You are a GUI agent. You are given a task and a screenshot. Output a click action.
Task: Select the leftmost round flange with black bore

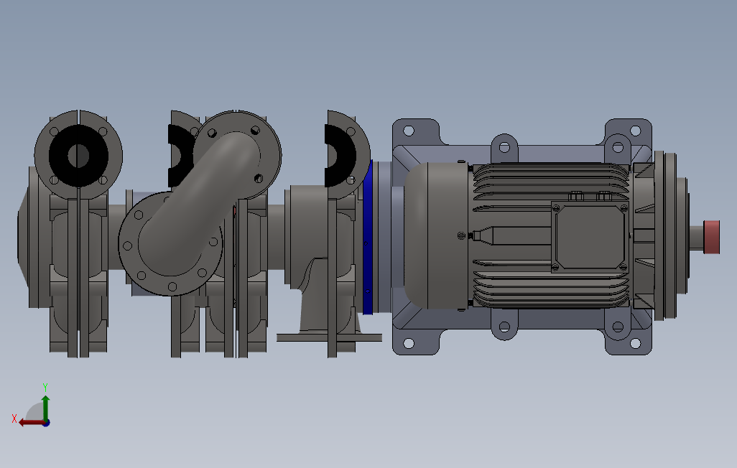point(78,156)
